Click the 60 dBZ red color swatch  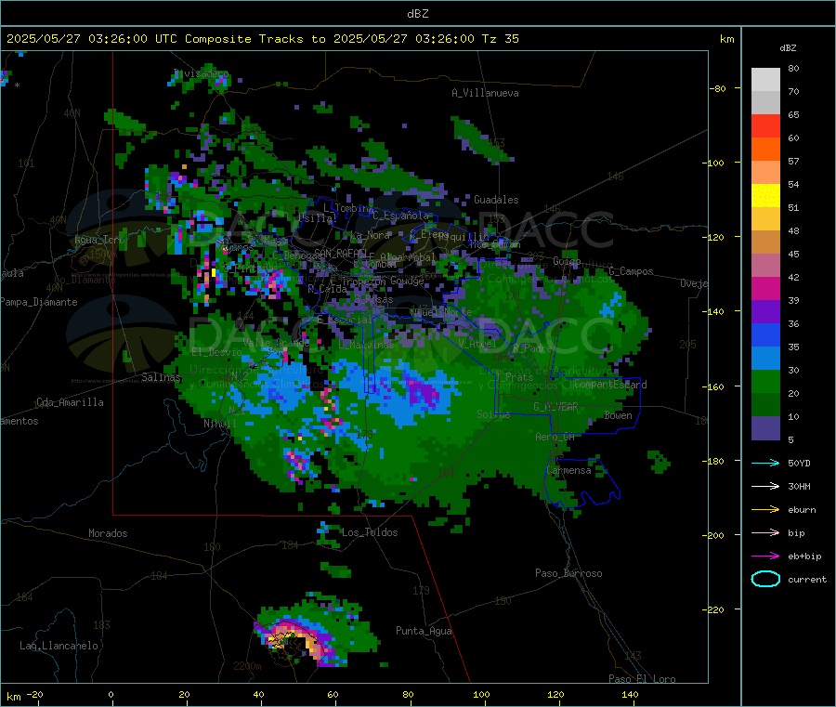pos(765,125)
